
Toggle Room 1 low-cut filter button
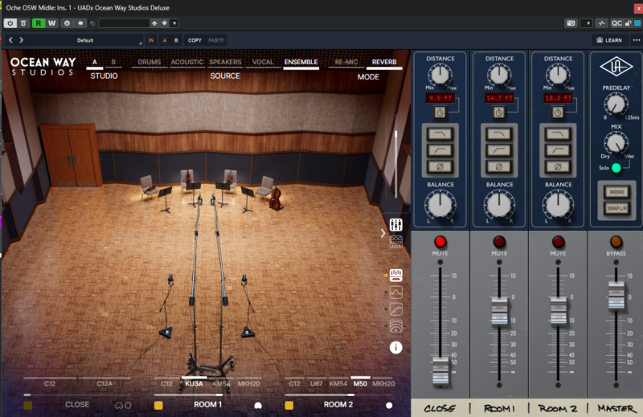499,150
